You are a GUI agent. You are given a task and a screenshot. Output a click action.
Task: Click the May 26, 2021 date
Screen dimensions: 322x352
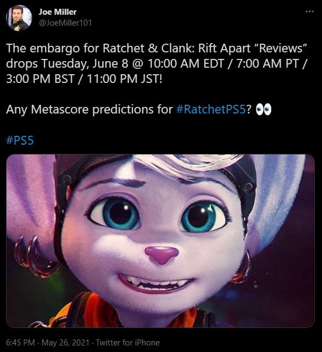tap(65, 343)
